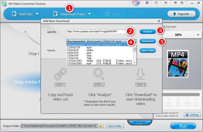Close the Add New Download dialog

[x=159, y=21]
